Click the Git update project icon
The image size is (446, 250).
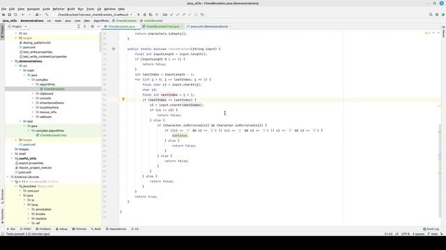[171, 15]
